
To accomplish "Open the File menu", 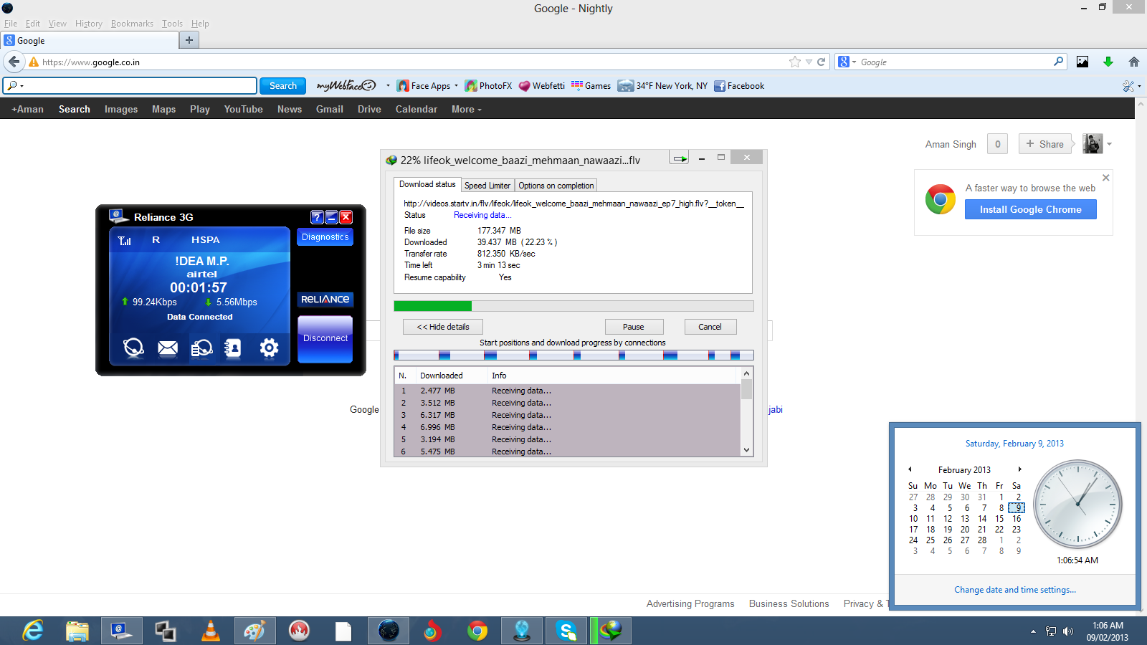I will [11, 24].
